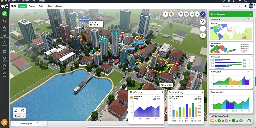Click the red location pin near the teal tower
Image resolution: width=256 pixels, height=128 pixels.
[x=122, y=33]
